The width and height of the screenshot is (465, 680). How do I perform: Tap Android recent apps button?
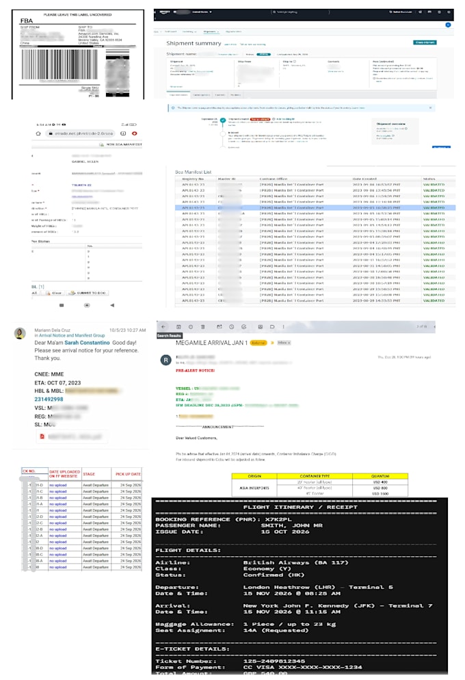click(62, 305)
